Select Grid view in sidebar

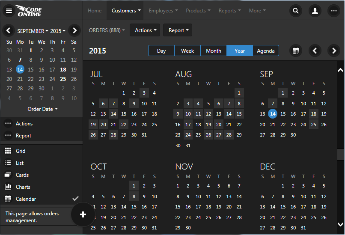pyautogui.click(x=21, y=151)
